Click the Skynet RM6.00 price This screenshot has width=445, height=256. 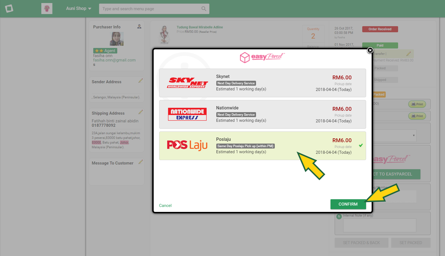tap(342, 77)
